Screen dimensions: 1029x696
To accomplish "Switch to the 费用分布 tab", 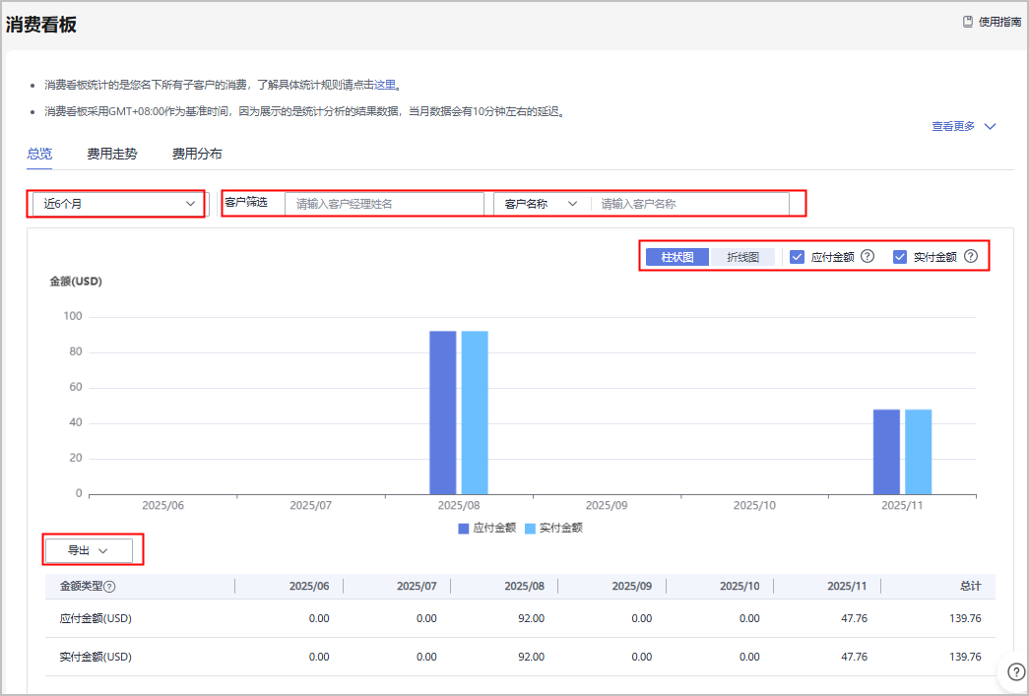I will [x=197, y=154].
